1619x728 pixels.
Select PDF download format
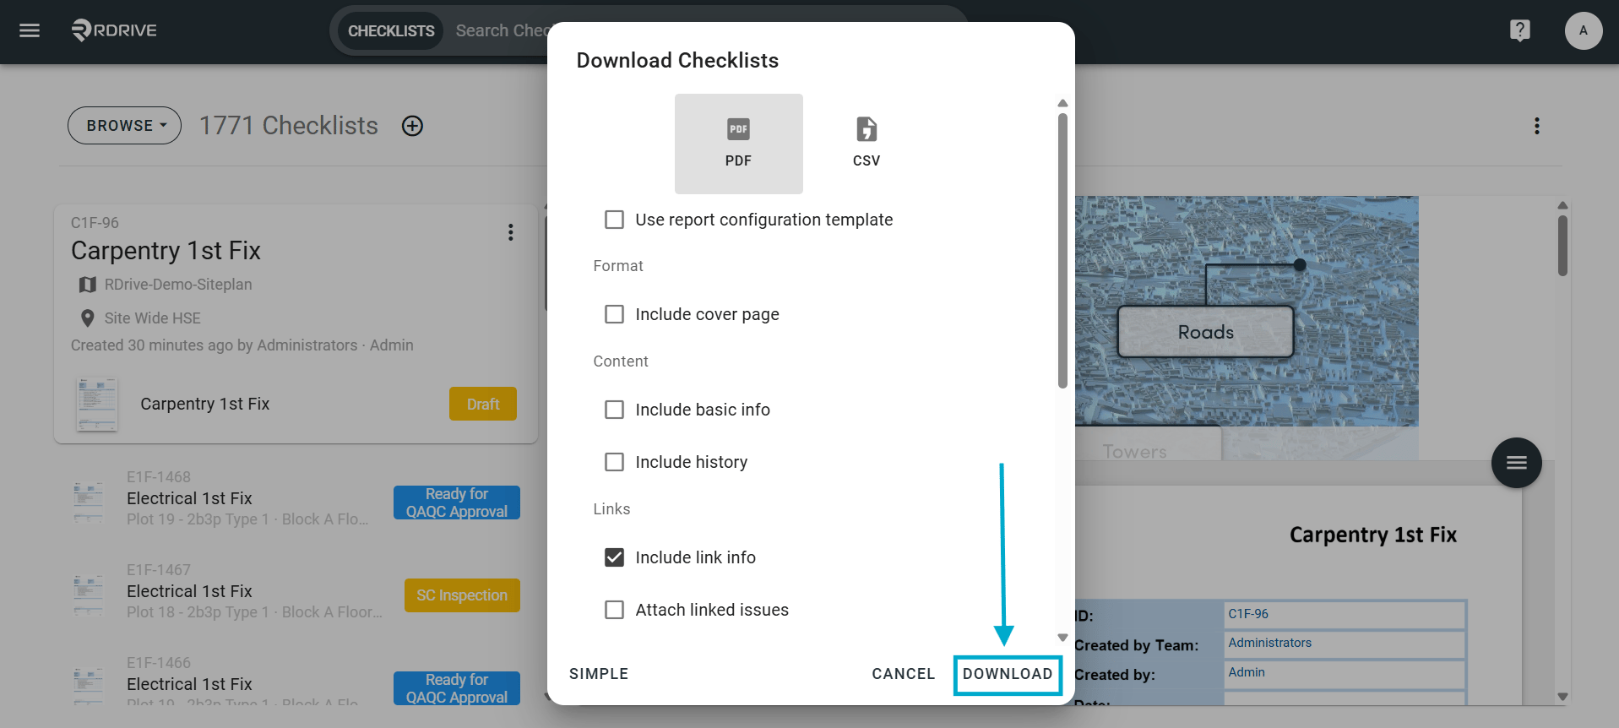(x=738, y=144)
